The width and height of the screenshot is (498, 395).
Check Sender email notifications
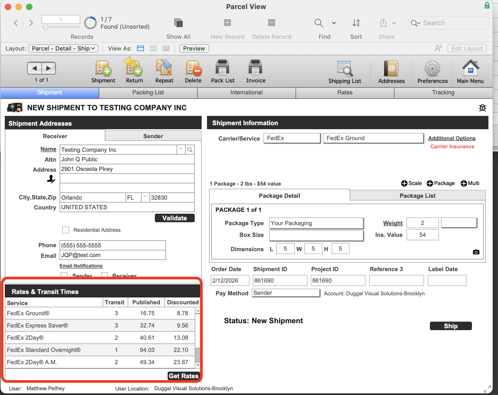64,276
